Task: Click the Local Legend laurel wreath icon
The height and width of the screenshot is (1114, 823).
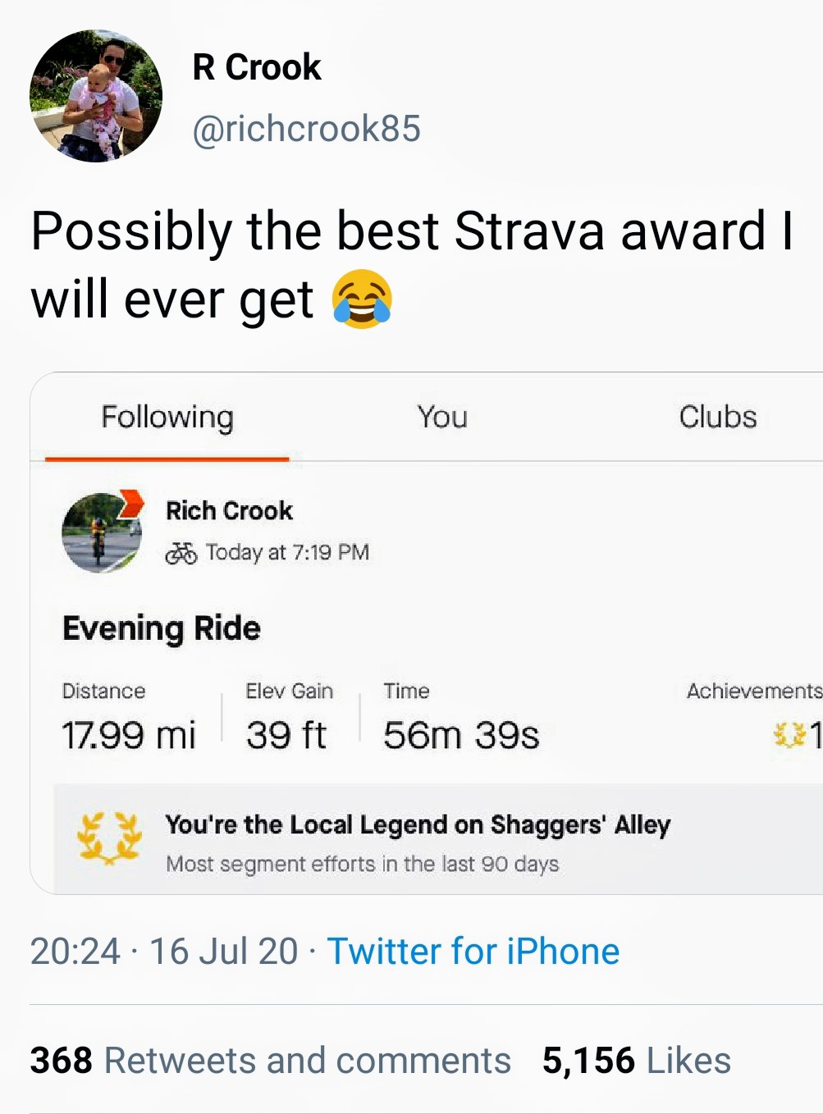Action: (x=109, y=838)
